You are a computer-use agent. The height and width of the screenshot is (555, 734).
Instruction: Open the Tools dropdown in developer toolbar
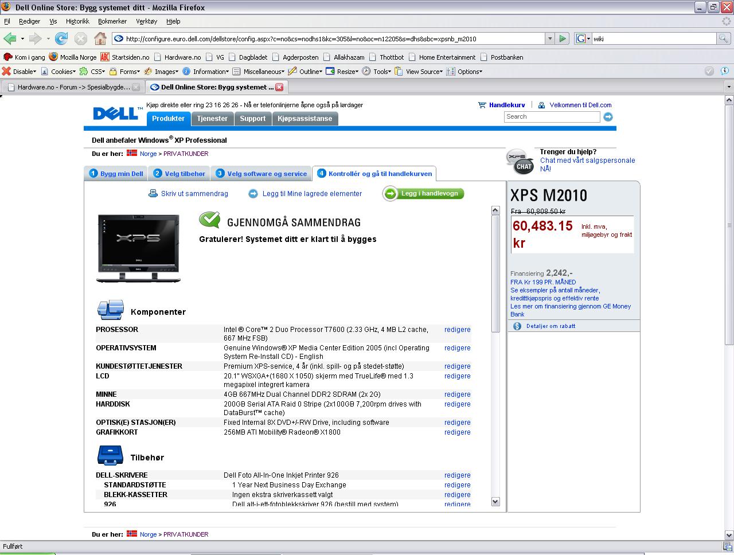click(x=376, y=72)
